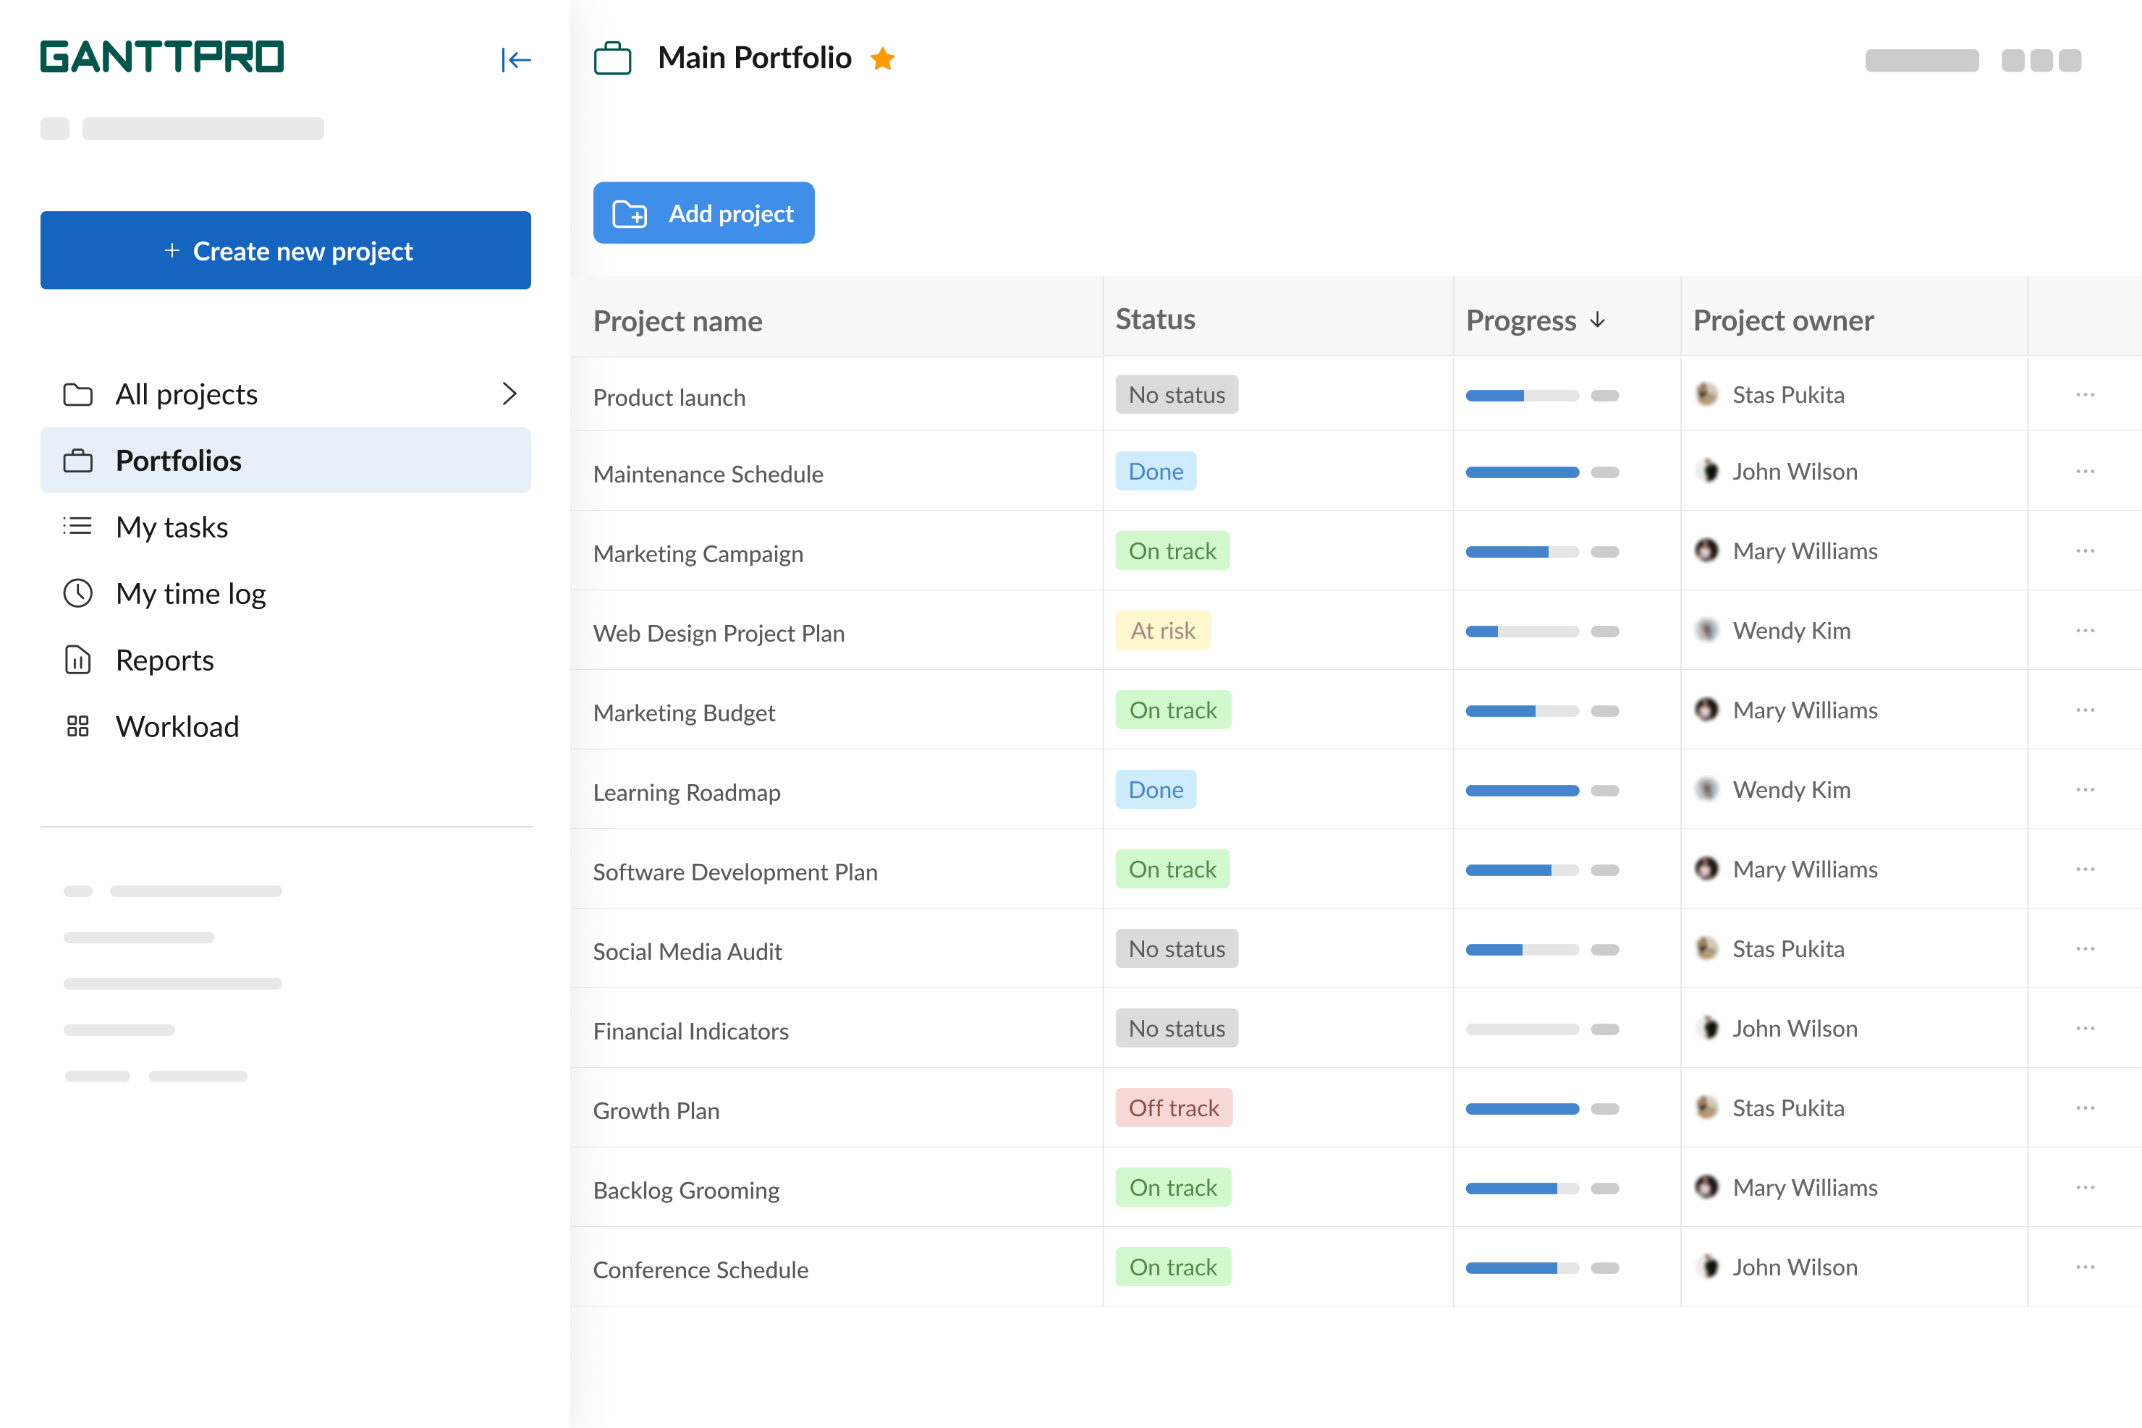Click the briefcase icon next to Main Portfolio
This screenshot has height=1428, width=2142.
click(x=613, y=57)
